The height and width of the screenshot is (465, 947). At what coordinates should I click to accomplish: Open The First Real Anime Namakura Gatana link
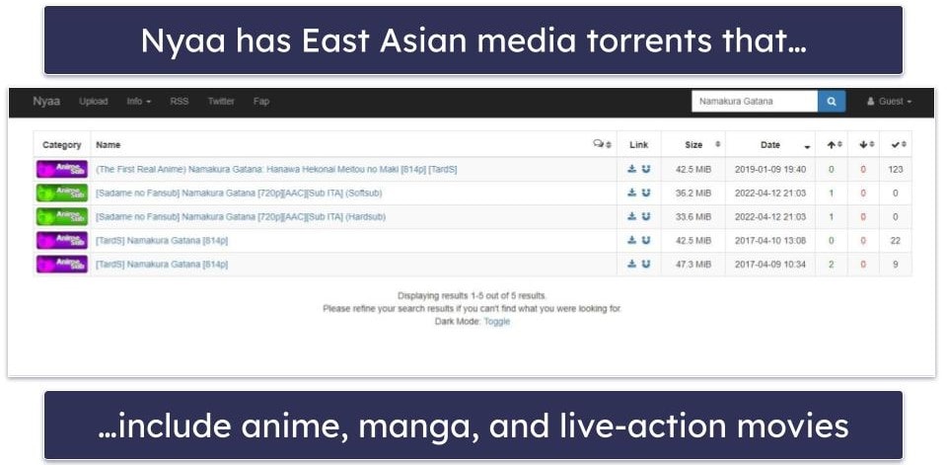coord(276,169)
